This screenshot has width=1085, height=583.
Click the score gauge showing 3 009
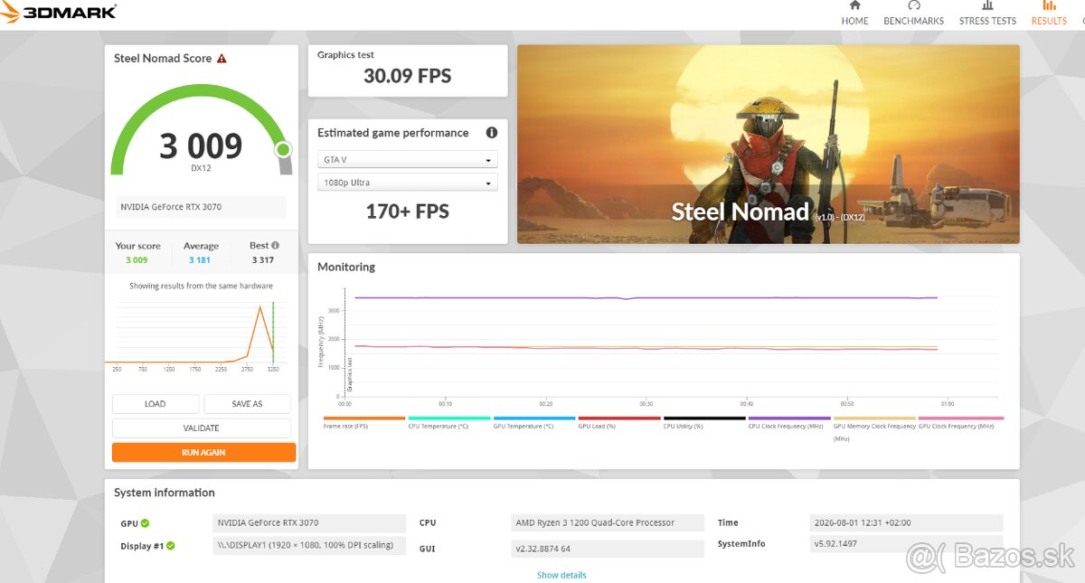pos(201,131)
